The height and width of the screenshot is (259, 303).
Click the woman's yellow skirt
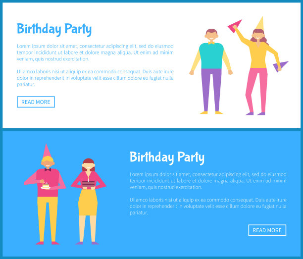tap(88, 202)
